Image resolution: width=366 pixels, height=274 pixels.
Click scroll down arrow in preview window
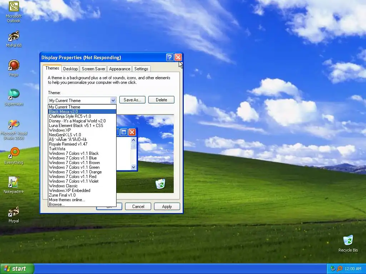[134, 167]
